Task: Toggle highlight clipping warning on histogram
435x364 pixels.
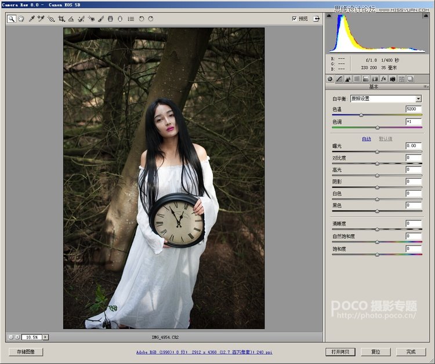Action: pyautogui.click(x=426, y=16)
